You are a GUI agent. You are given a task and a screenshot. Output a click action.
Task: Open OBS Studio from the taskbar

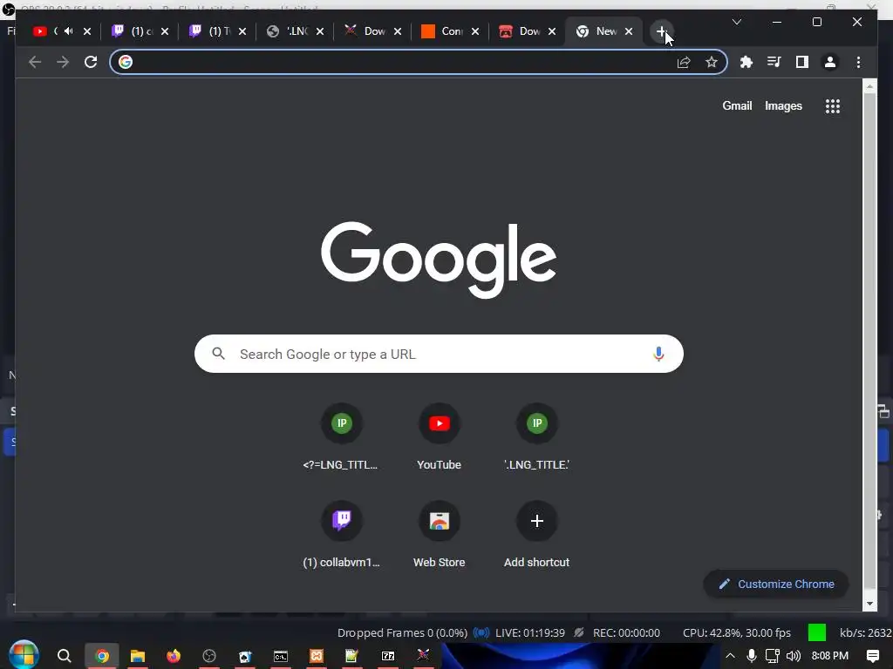[209, 656]
